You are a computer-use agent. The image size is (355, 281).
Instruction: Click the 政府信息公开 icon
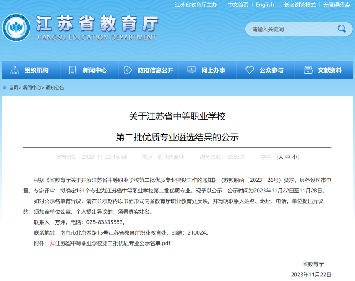pos(127,70)
